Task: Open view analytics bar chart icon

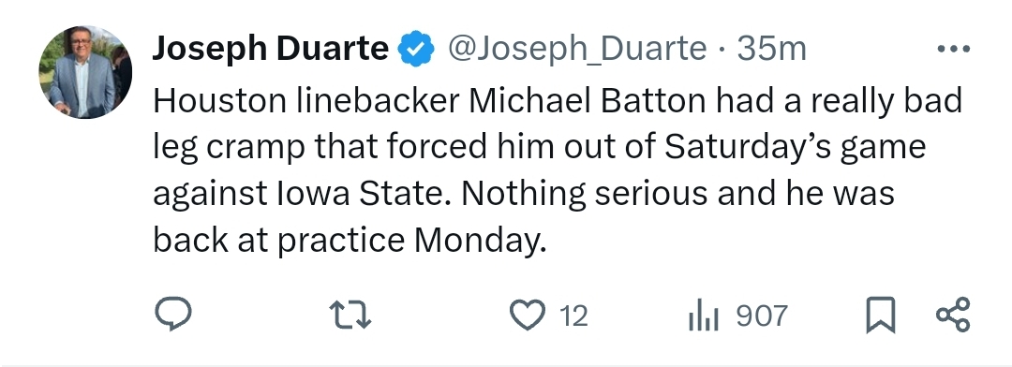Action: pos(704,316)
